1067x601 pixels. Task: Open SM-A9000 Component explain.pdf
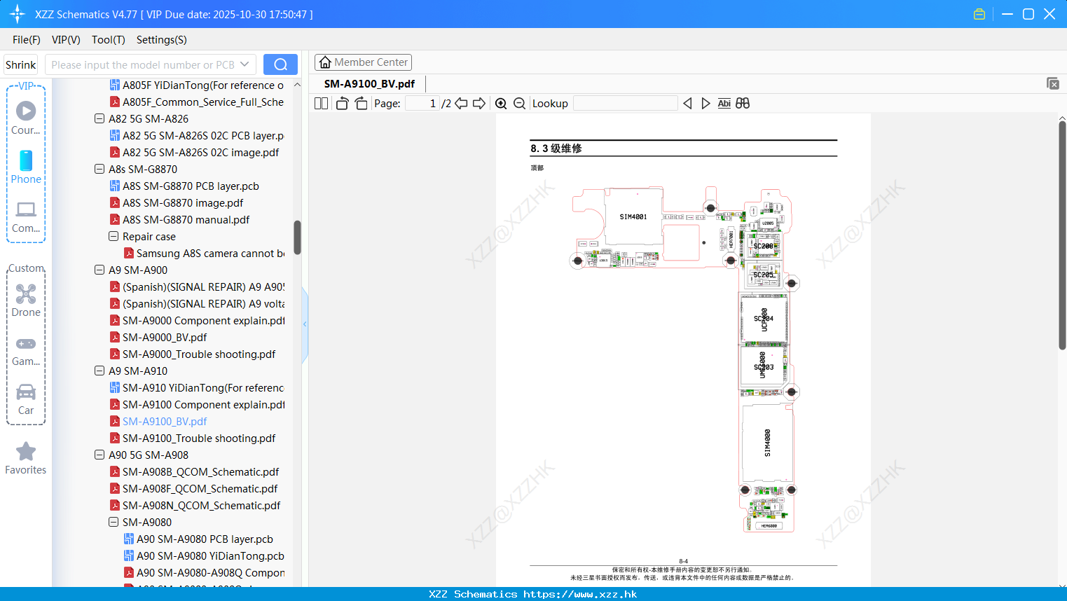click(x=203, y=320)
